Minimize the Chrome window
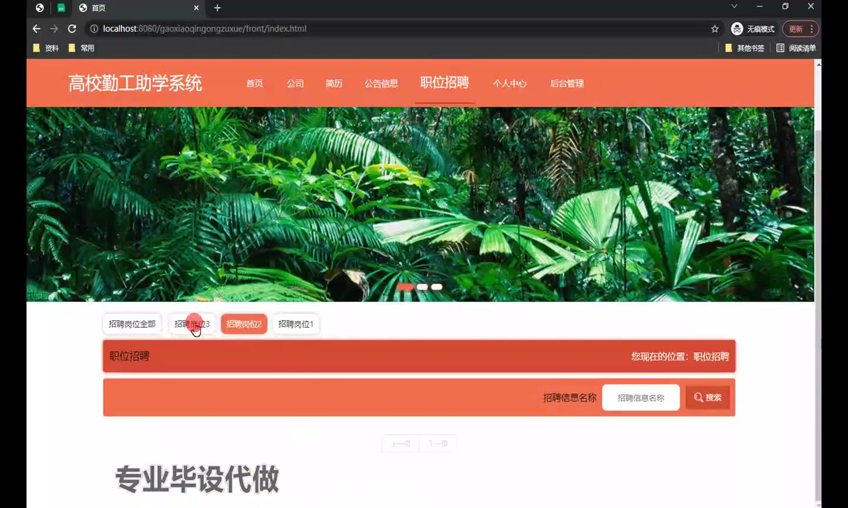Viewport: 848px width, 508px height. point(760,6)
